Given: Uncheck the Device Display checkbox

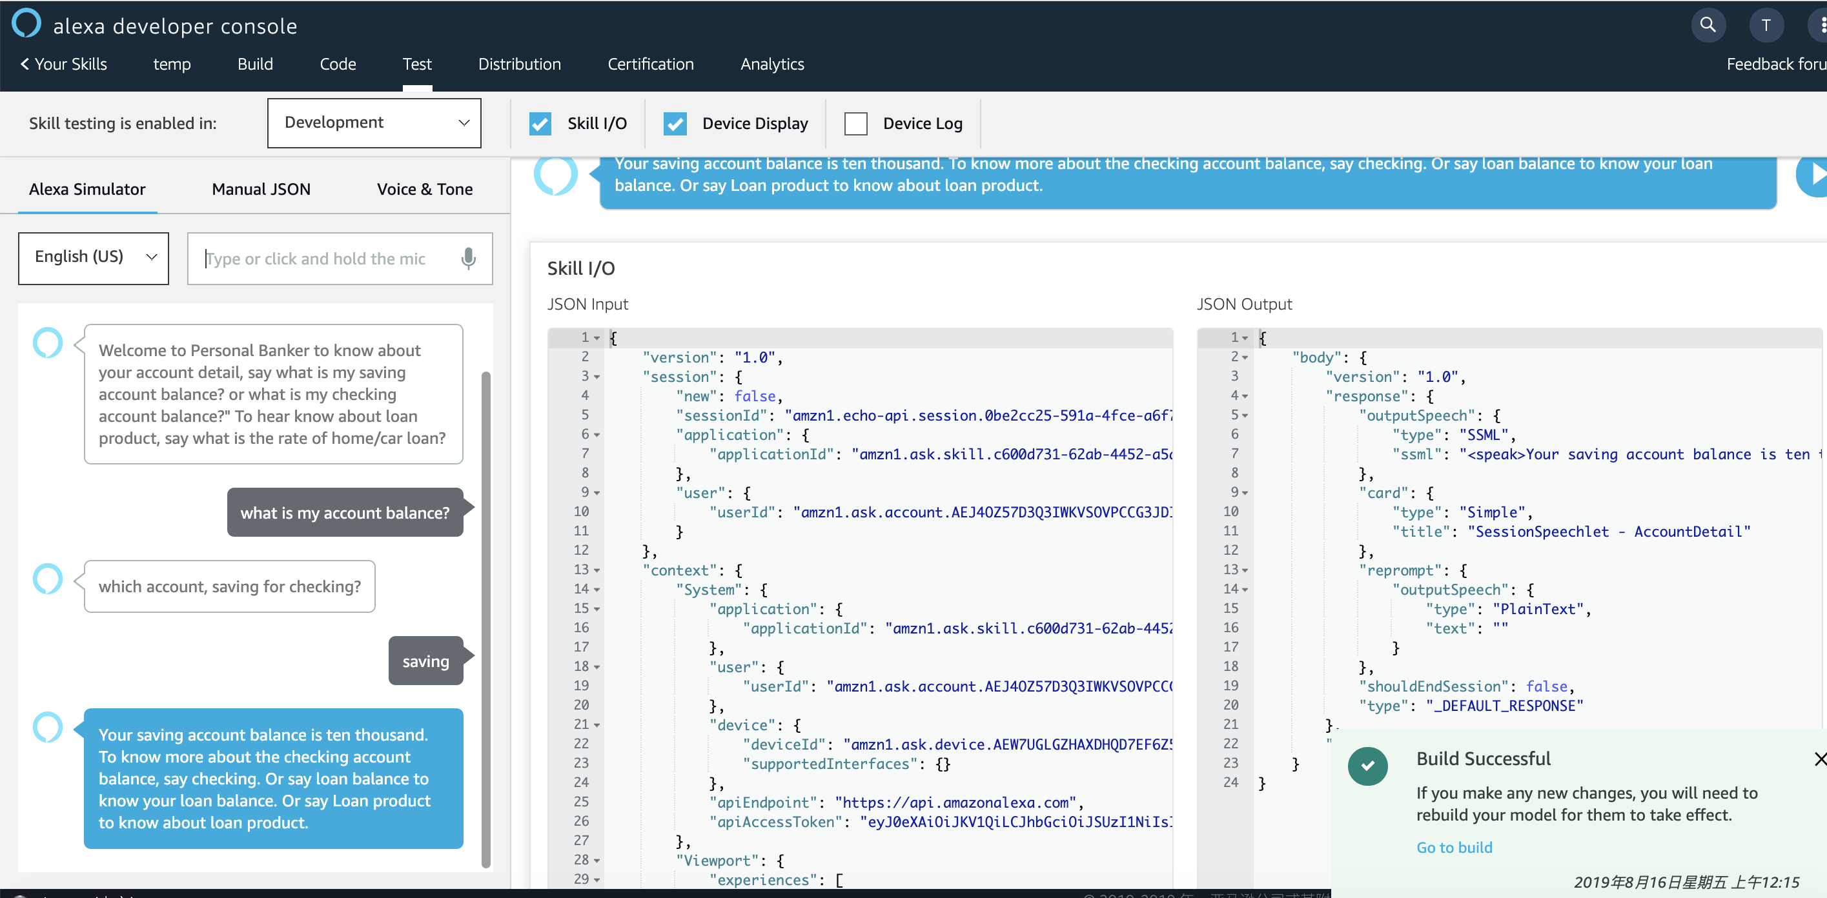Looking at the screenshot, I should pyautogui.click(x=675, y=124).
